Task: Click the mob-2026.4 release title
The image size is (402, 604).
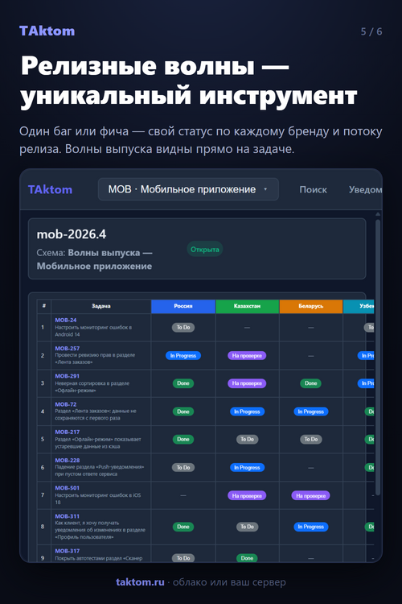Action: [72, 234]
